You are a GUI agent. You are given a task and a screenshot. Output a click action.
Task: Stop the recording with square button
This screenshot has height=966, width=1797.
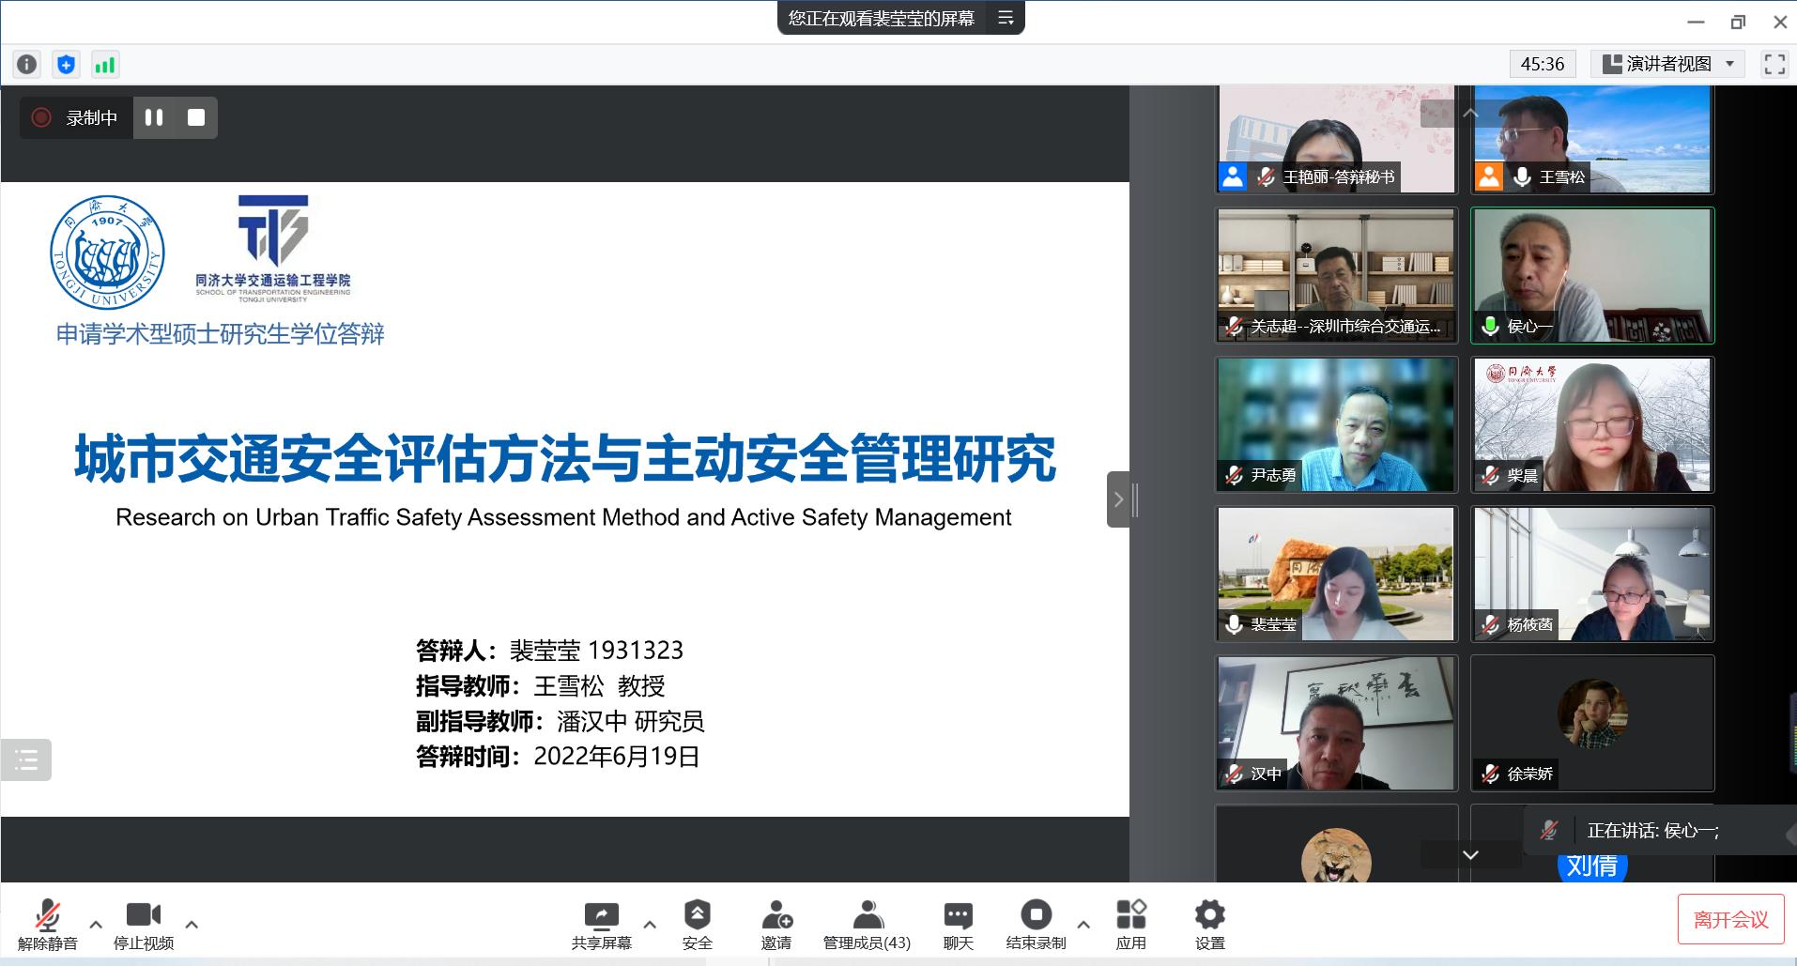click(196, 117)
